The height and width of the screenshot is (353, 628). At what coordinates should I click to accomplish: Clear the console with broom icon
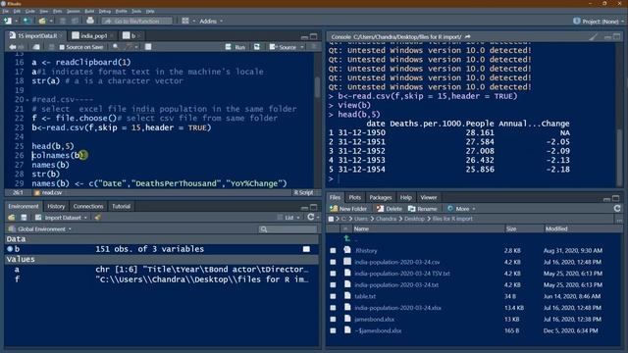(x=593, y=37)
